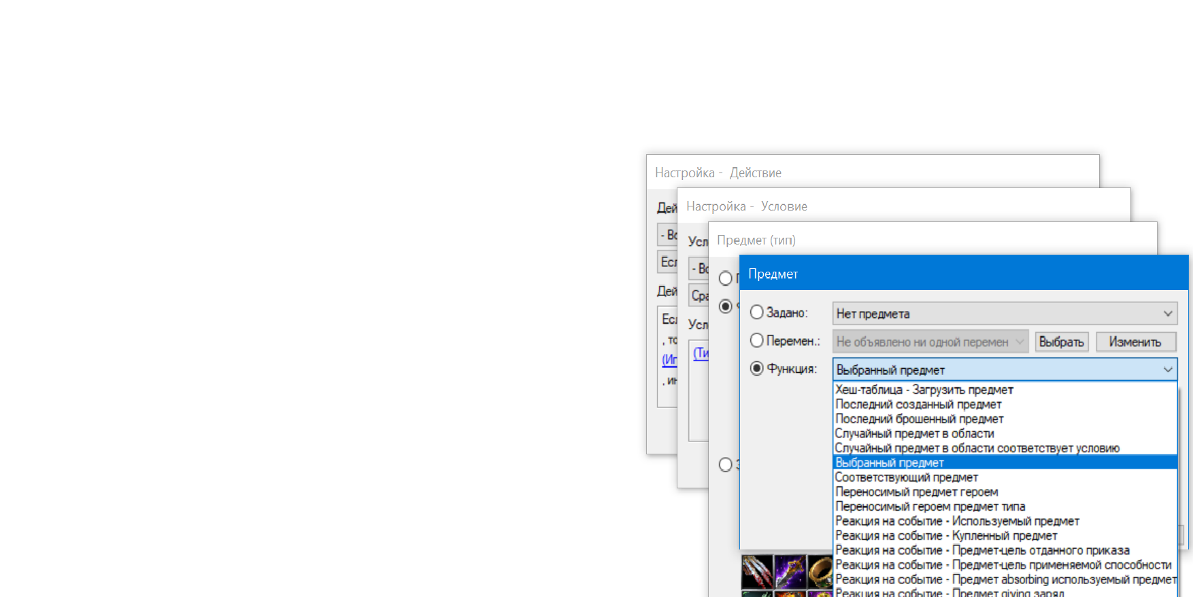
Task: Select the last radio in Предмет (тип) window
Action: click(726, 465)
